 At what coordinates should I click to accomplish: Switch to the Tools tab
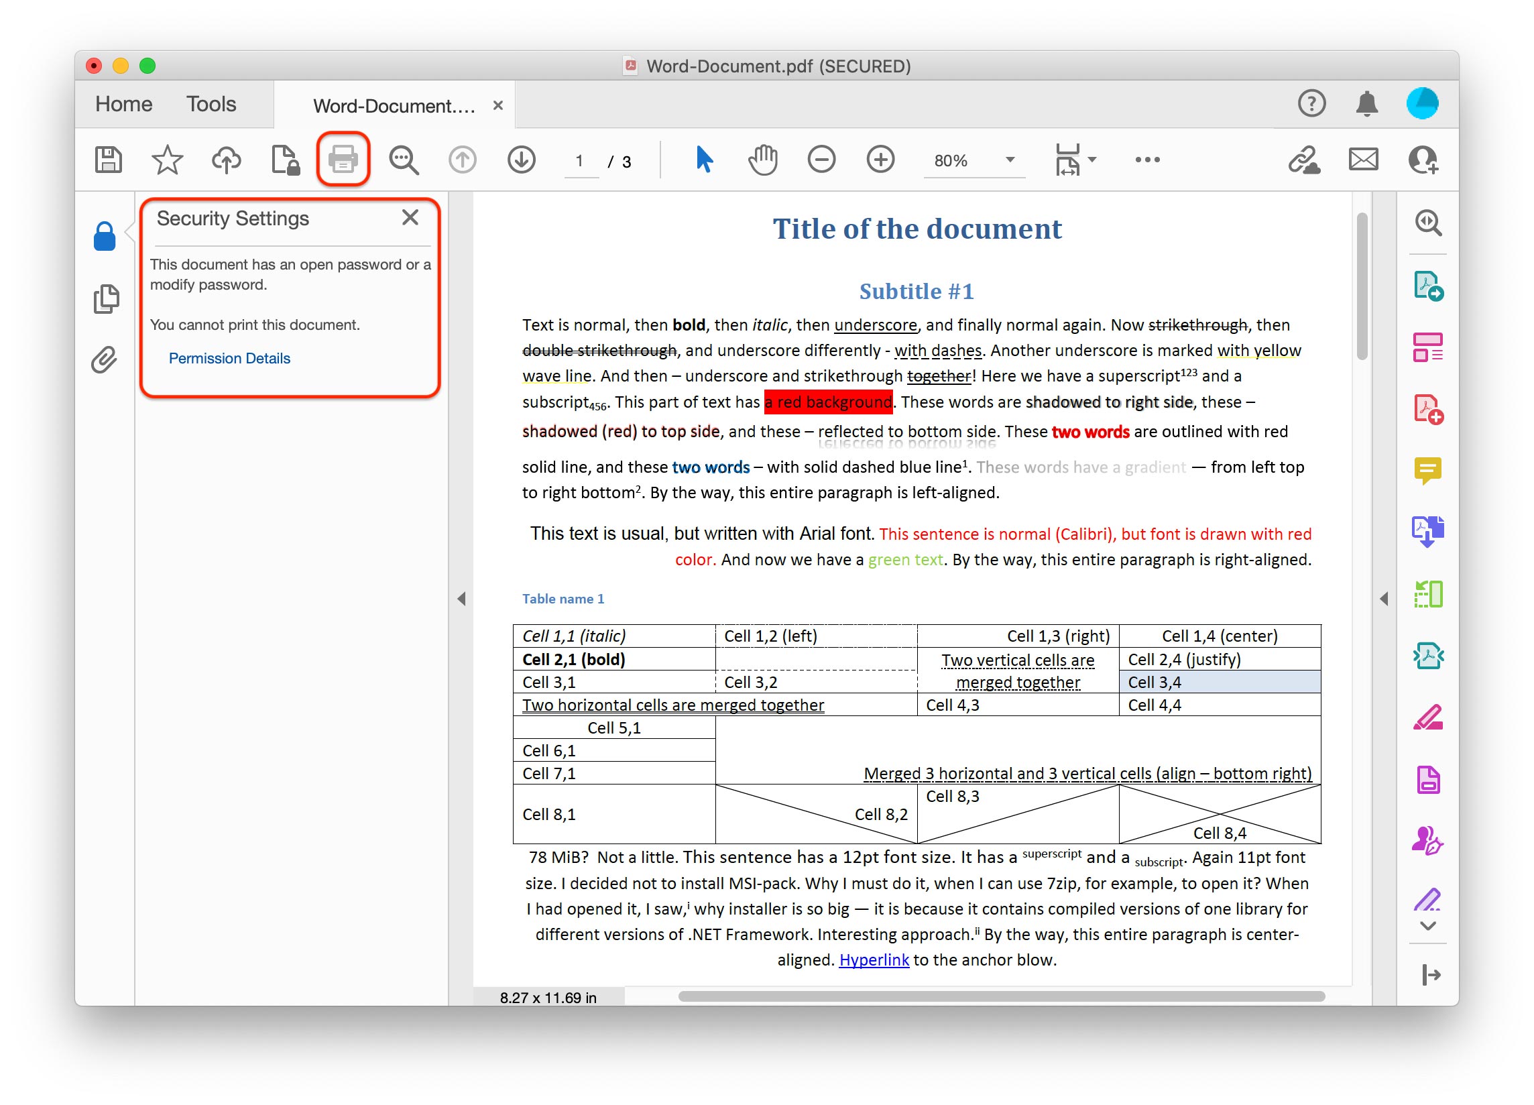coord(211,103)
